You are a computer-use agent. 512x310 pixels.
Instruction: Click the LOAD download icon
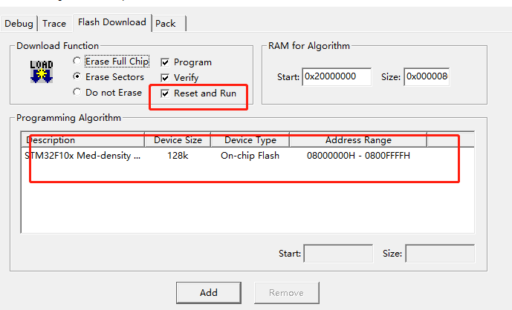[x=42, y=72]
